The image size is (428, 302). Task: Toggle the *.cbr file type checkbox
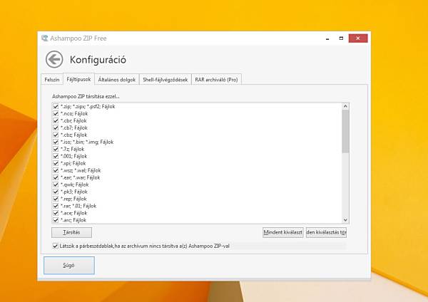56,121
